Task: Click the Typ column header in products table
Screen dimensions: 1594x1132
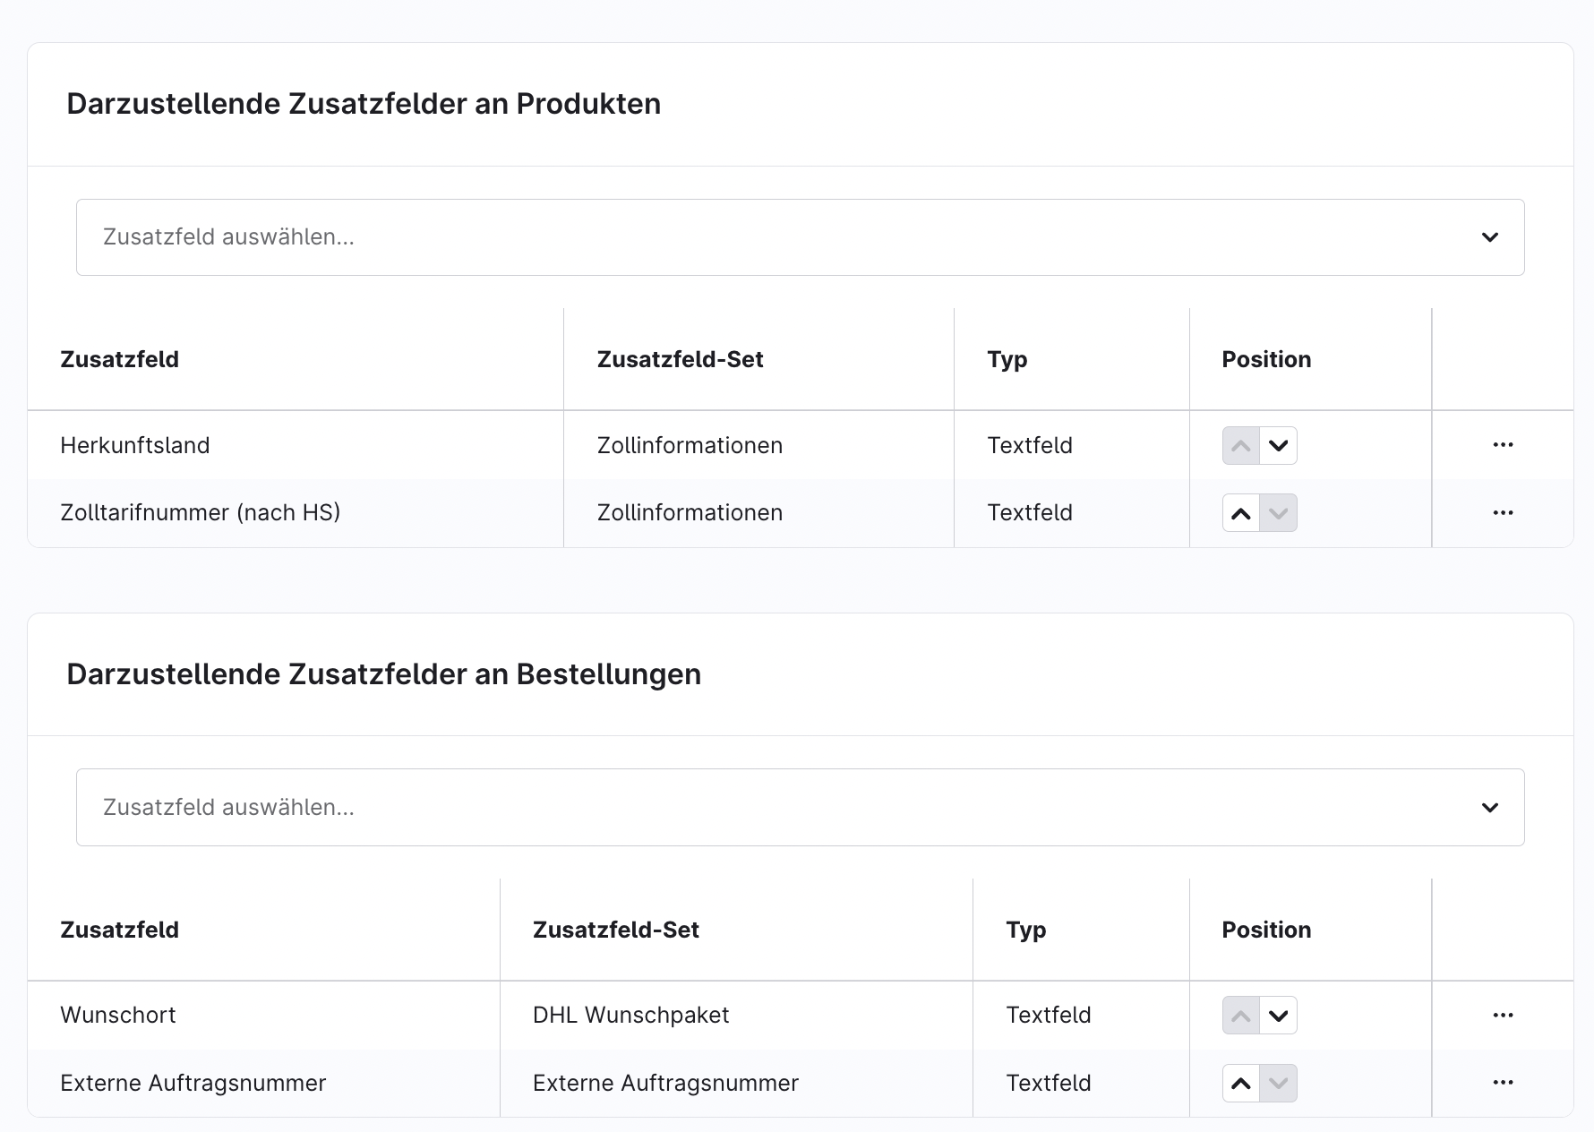Action: tap(1007, 359)
